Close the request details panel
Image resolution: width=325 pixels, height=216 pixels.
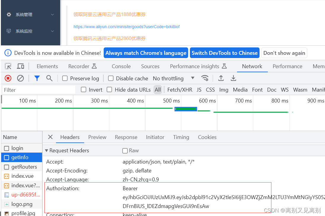click(50, 137)
